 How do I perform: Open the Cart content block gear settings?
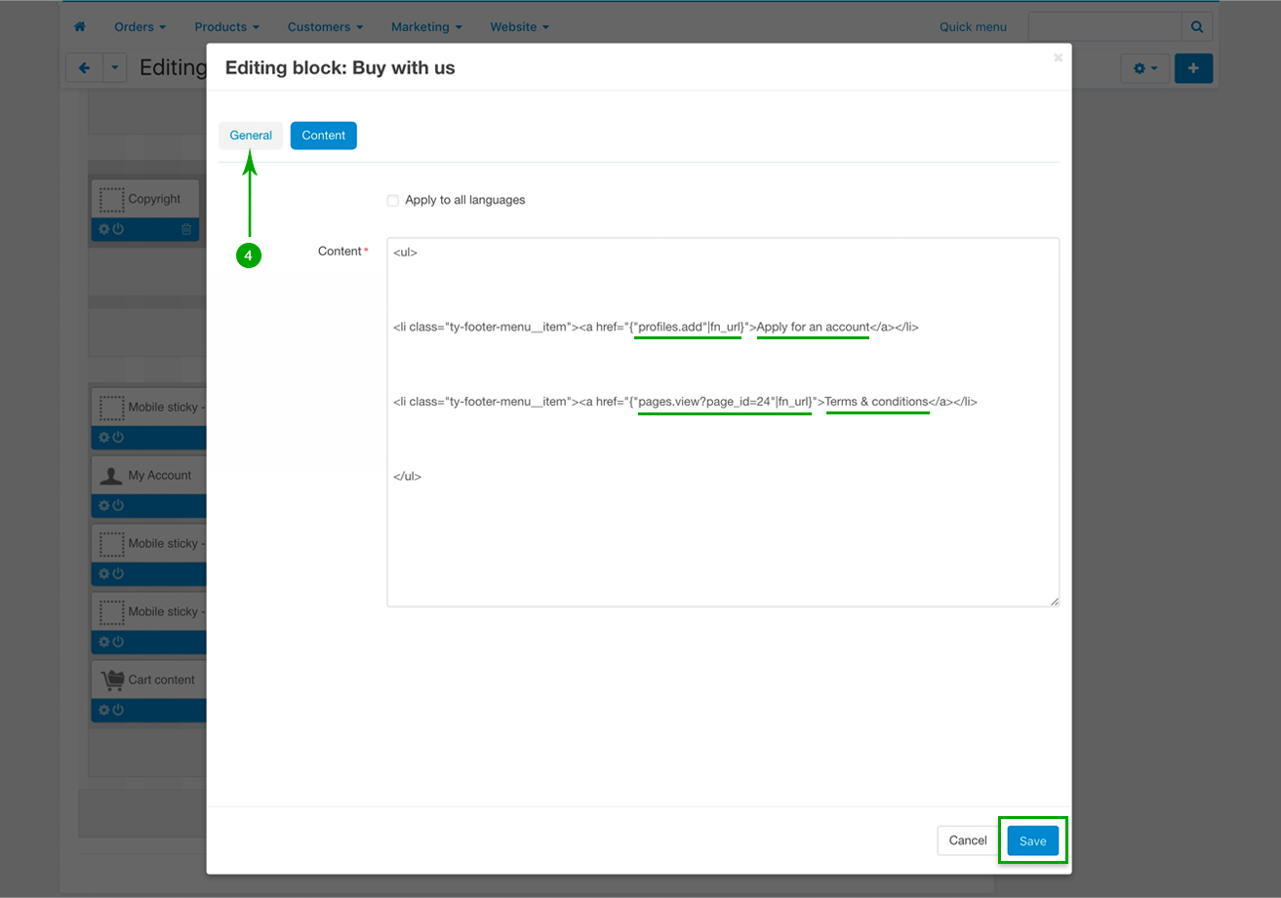pos(103,710)
